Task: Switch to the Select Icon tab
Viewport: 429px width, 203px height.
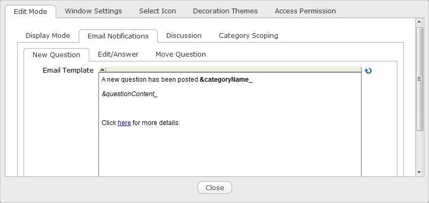Action: 157,11
